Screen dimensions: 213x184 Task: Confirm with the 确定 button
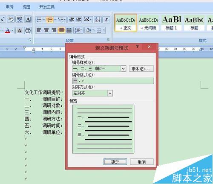click(x=115, y=162)
